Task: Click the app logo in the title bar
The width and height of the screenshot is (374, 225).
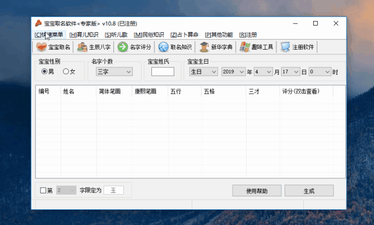Action: point(38,23)
